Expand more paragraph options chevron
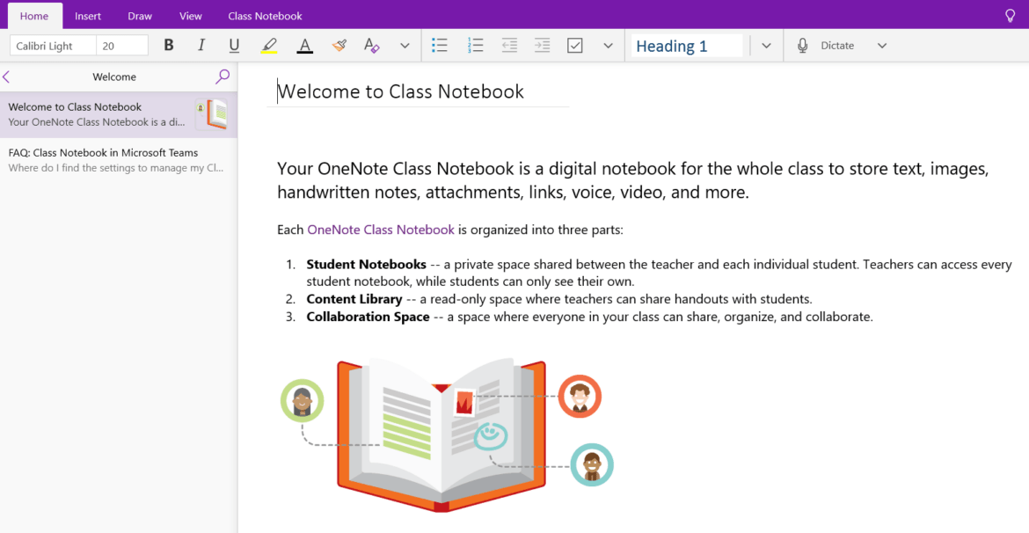Image resolution: width=1029 pixels, height=533 pixels. [609, 45]
